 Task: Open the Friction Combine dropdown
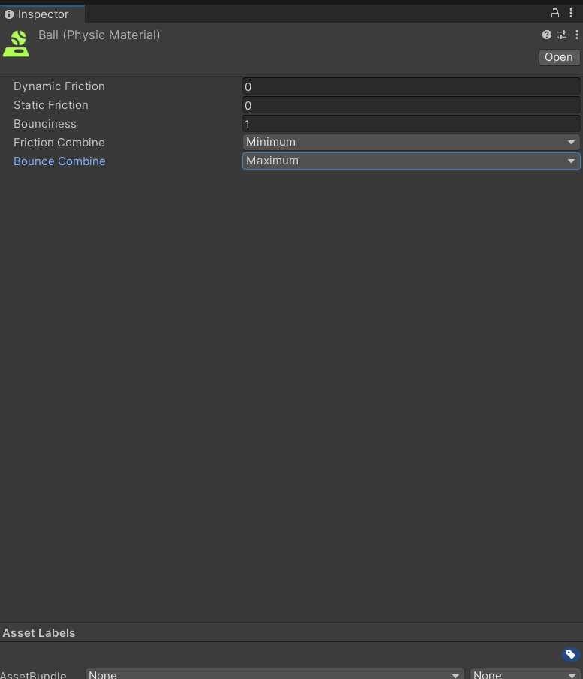point(411,142)
